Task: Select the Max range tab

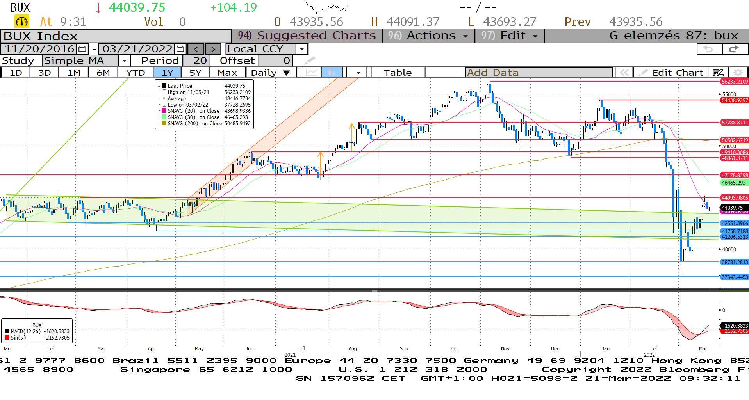Action: 227,73
